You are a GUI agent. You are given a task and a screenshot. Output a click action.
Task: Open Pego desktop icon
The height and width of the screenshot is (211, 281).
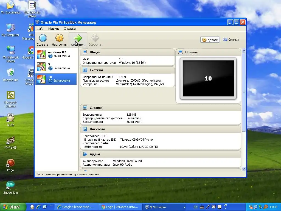tap(10, 165)
